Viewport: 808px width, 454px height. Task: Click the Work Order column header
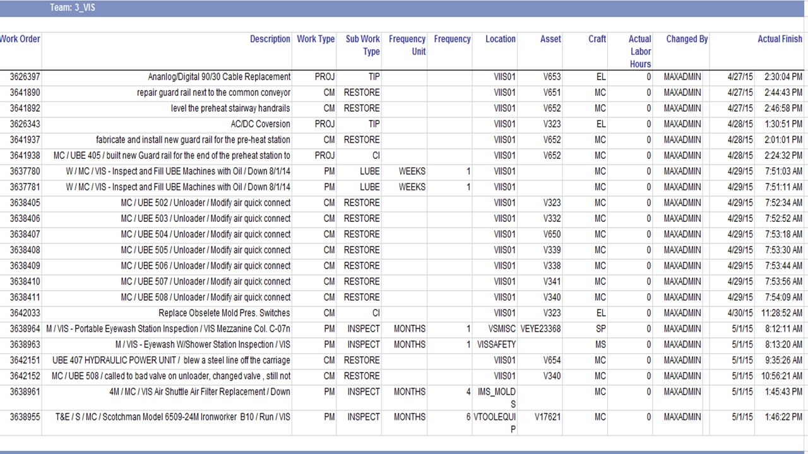coord(20,39)
